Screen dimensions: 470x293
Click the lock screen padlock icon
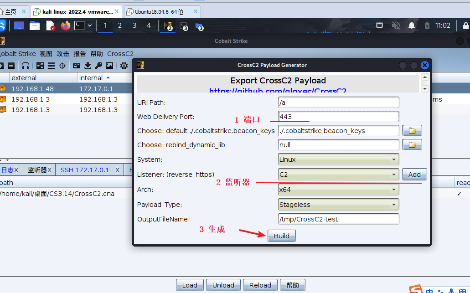tap(465, 26)
